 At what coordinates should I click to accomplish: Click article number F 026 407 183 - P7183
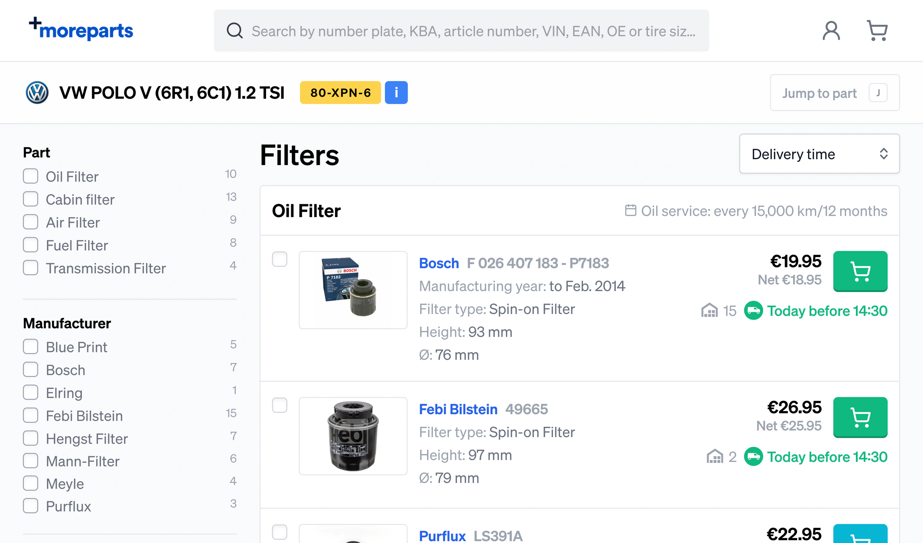click(538, 263)
